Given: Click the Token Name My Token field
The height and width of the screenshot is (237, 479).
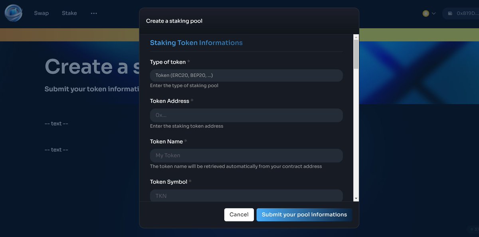Looking at the screenshot, I should click(x=246, y=155).
